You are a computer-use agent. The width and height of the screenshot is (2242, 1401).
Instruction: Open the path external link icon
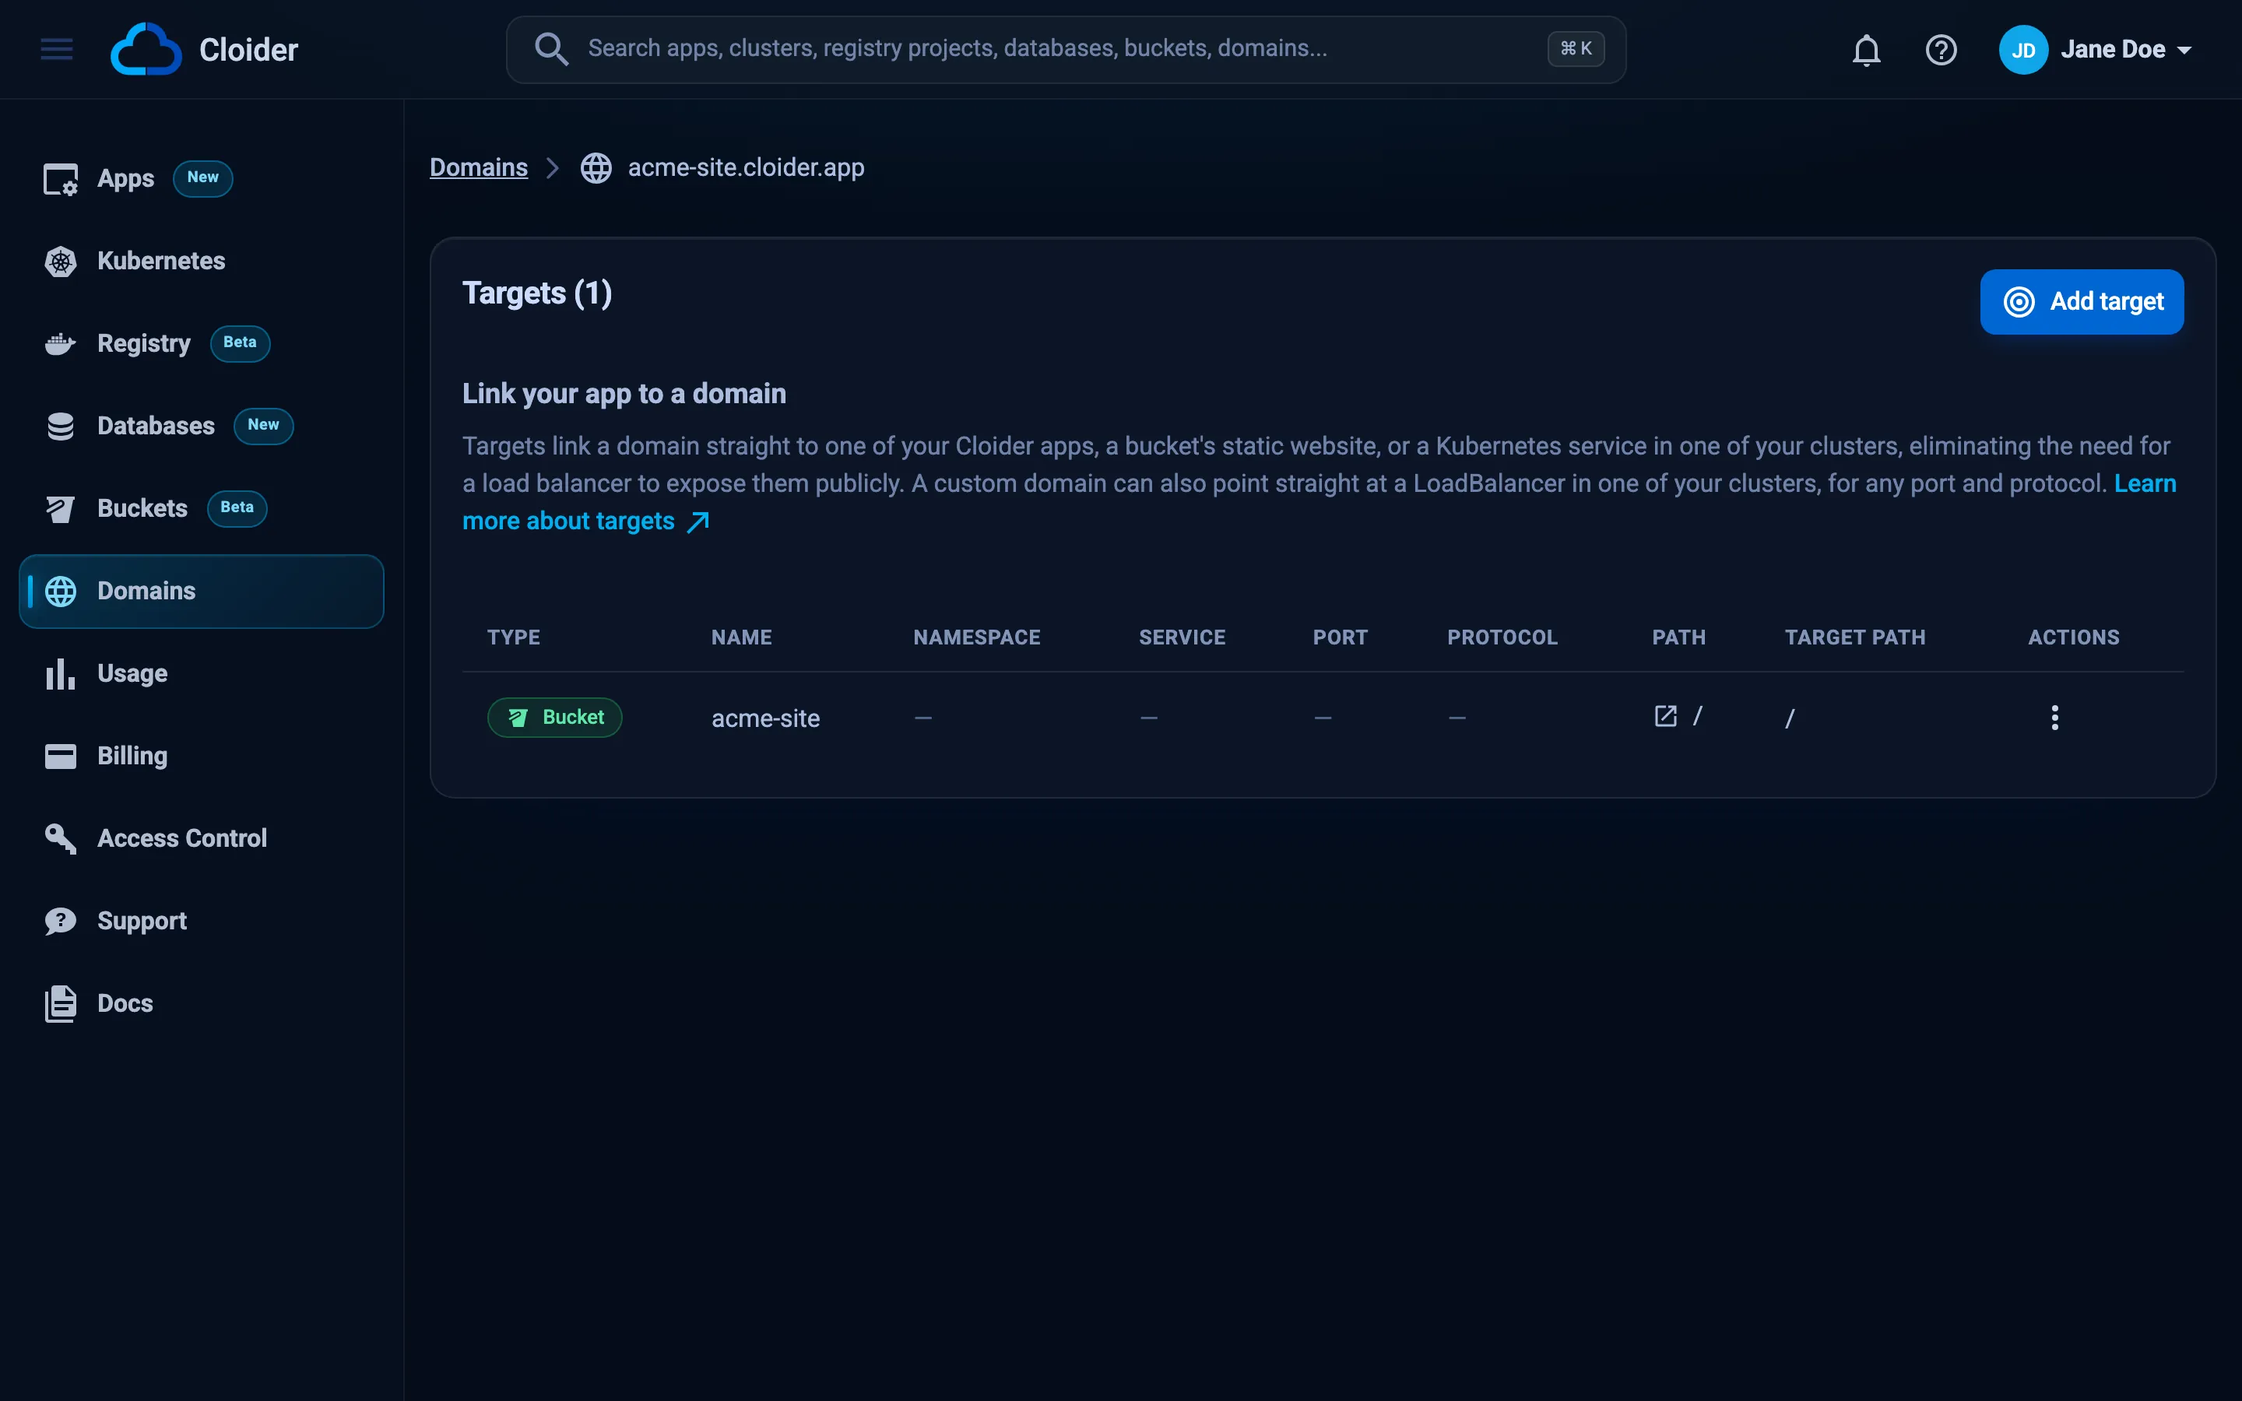coord(1666,716)
